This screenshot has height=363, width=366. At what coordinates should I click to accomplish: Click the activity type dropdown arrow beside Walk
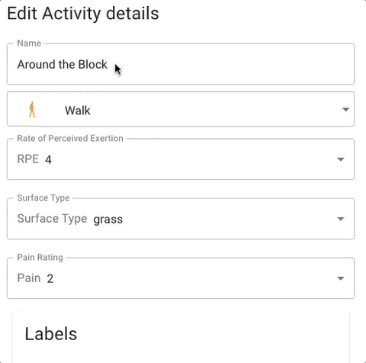tap(345, 110)
